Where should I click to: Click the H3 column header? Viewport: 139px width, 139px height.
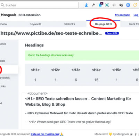(x=76, y=70)
